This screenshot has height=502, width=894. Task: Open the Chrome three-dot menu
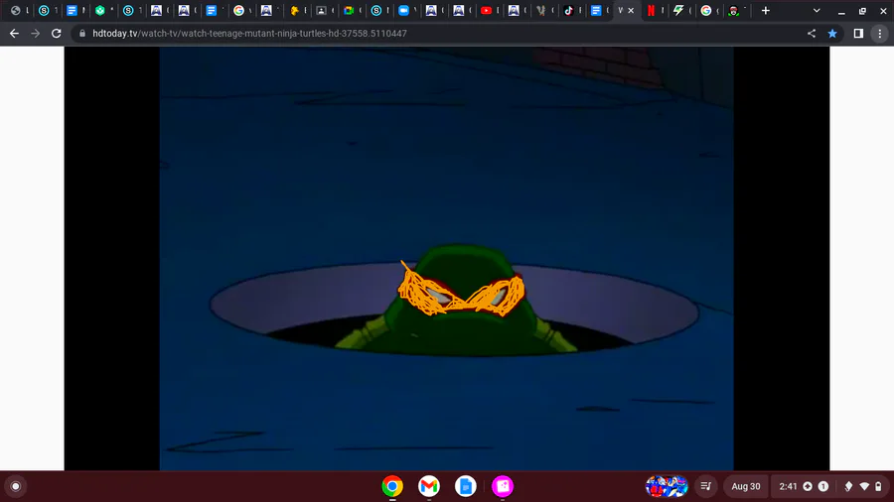pyautogui.click(x=880, y=34)
